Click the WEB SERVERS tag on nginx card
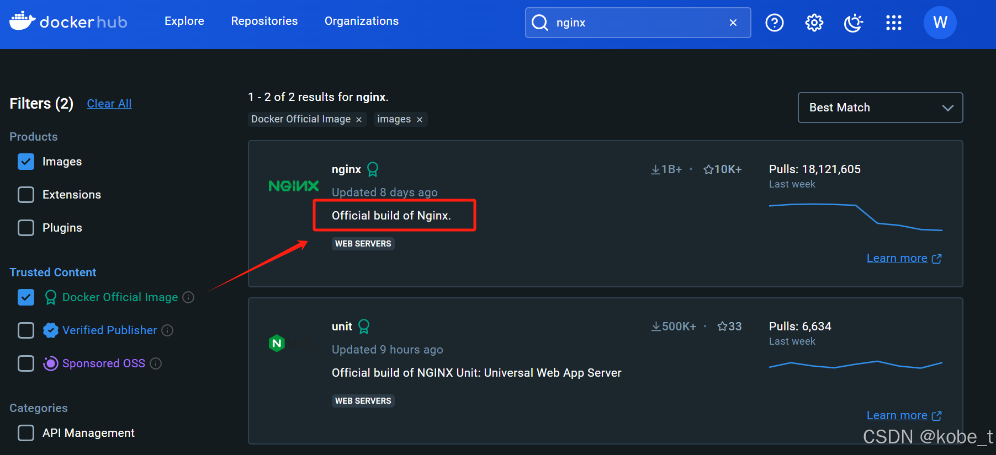 [363, 244]
